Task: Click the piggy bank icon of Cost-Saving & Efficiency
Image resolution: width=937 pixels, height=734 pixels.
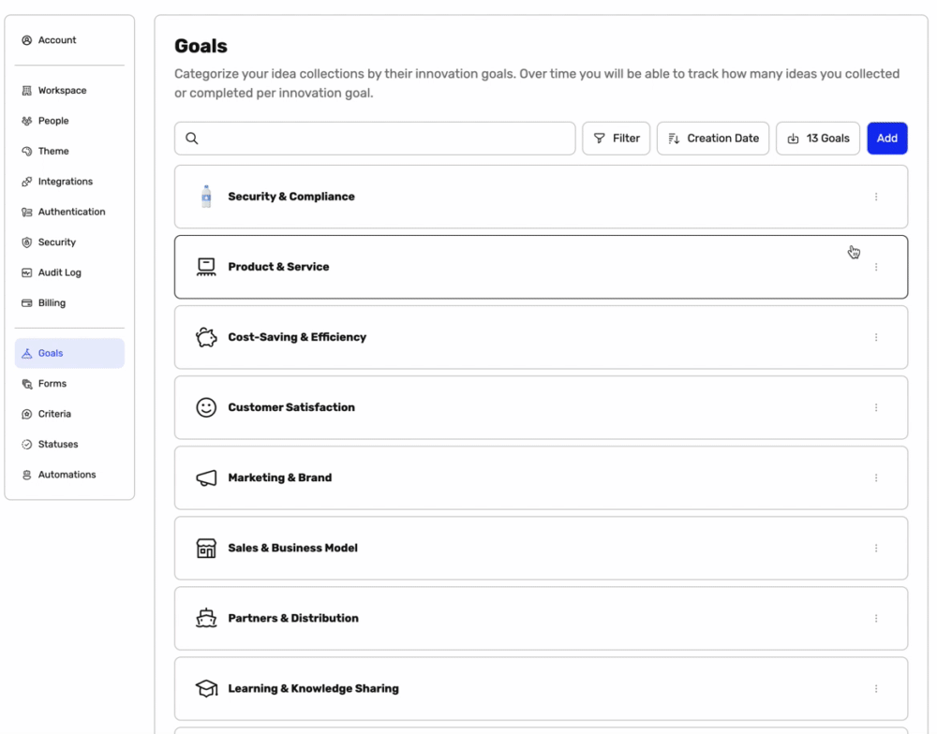Action: (206, 337)
